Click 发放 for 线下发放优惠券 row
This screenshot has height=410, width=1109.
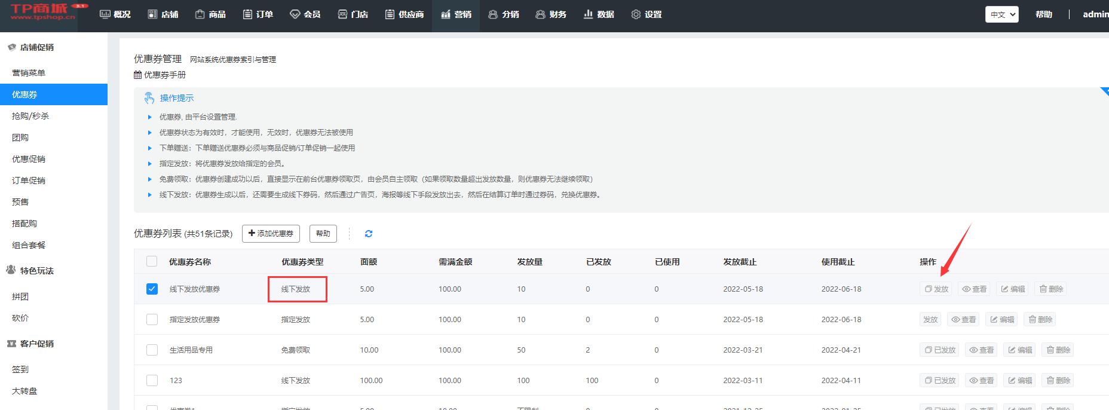(936, 289)
